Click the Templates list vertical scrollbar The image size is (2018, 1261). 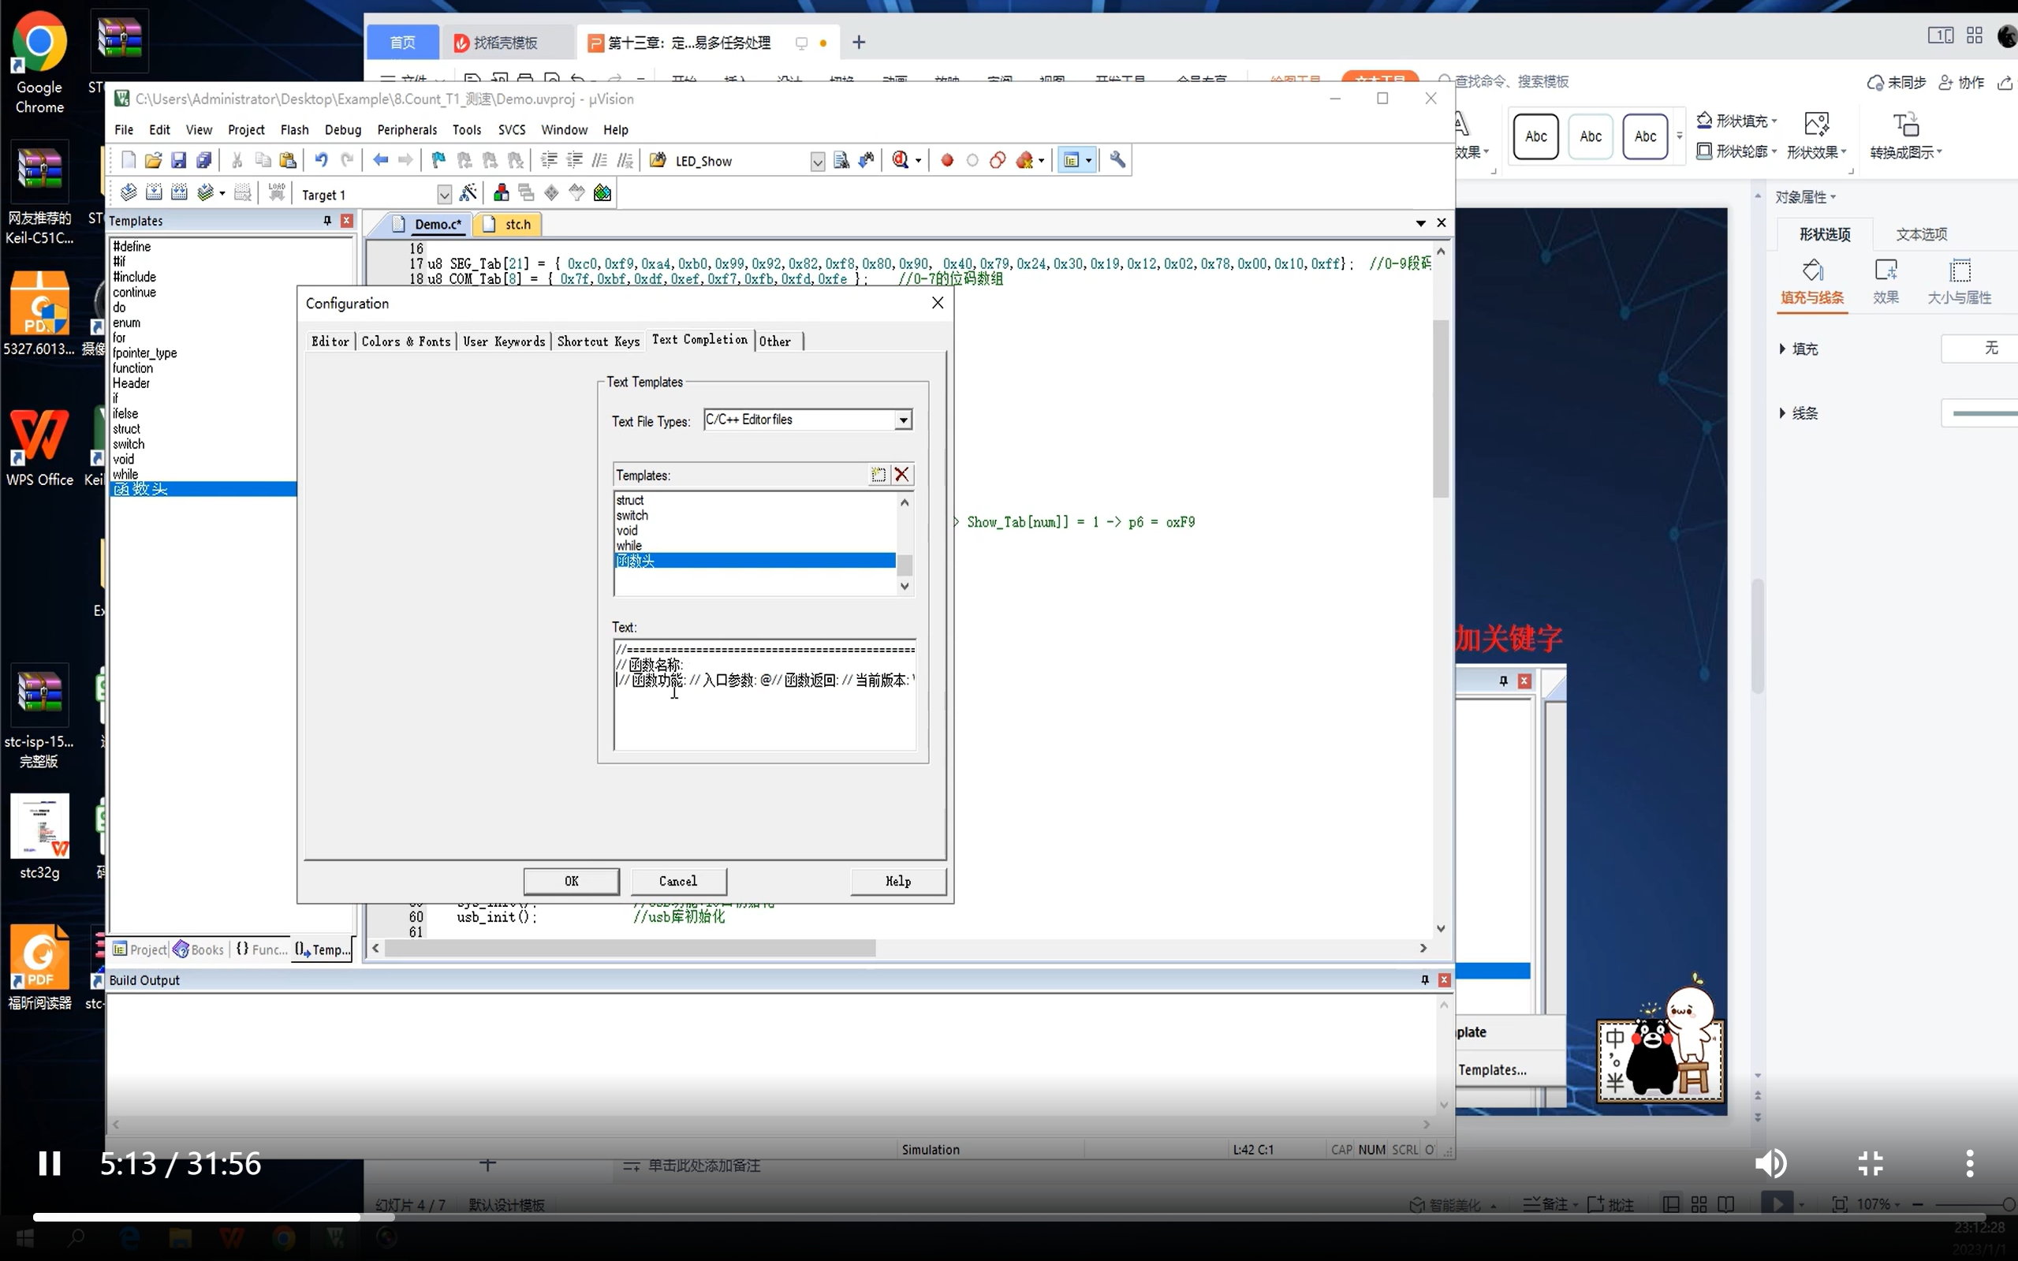904,544
